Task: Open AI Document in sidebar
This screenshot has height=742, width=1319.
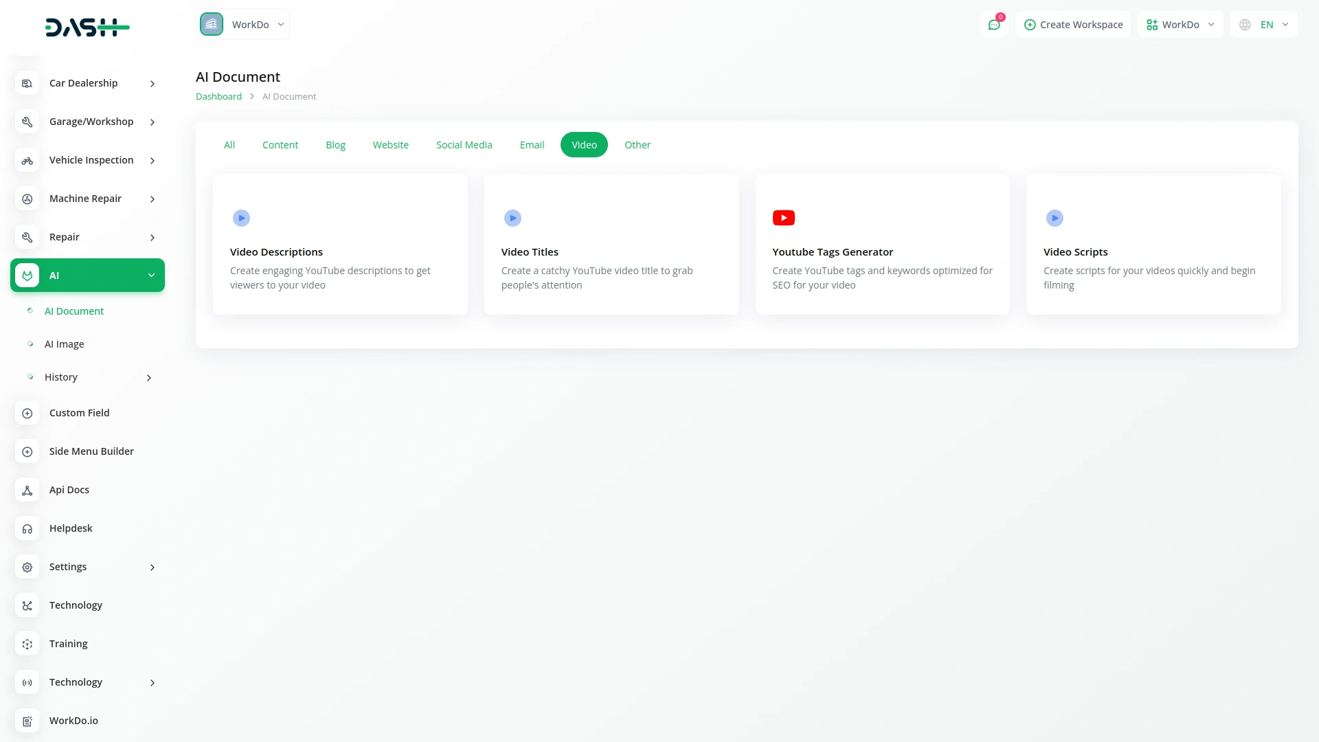Action: [74, 311]
